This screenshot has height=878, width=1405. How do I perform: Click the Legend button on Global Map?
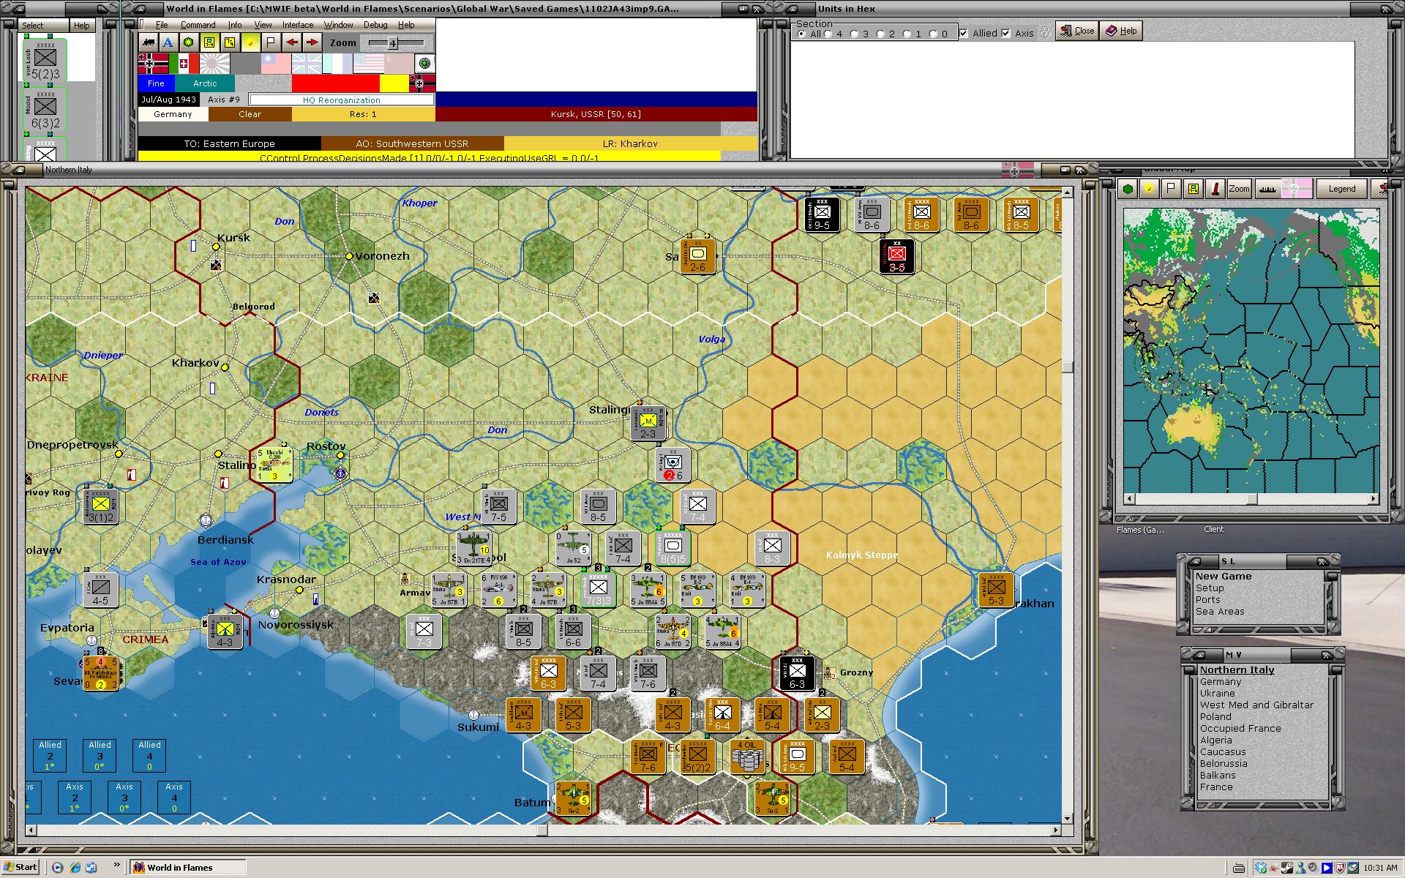click(1341, 189)
